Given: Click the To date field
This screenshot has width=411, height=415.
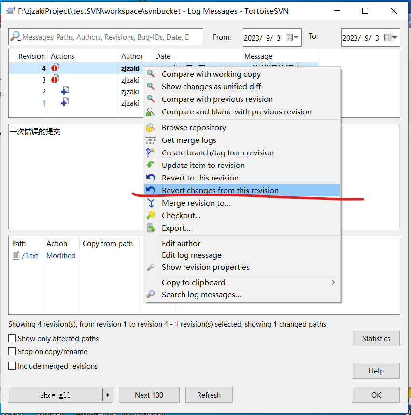Looking at the screenshot, I should pos(371,38).
